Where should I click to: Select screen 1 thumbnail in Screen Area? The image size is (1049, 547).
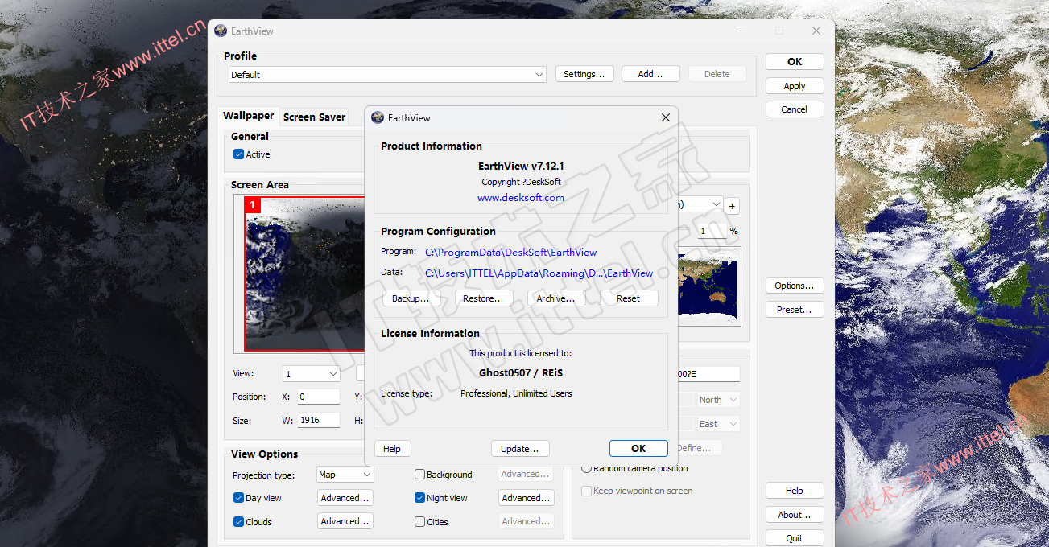pyautogui.click(x=304, y=273)
